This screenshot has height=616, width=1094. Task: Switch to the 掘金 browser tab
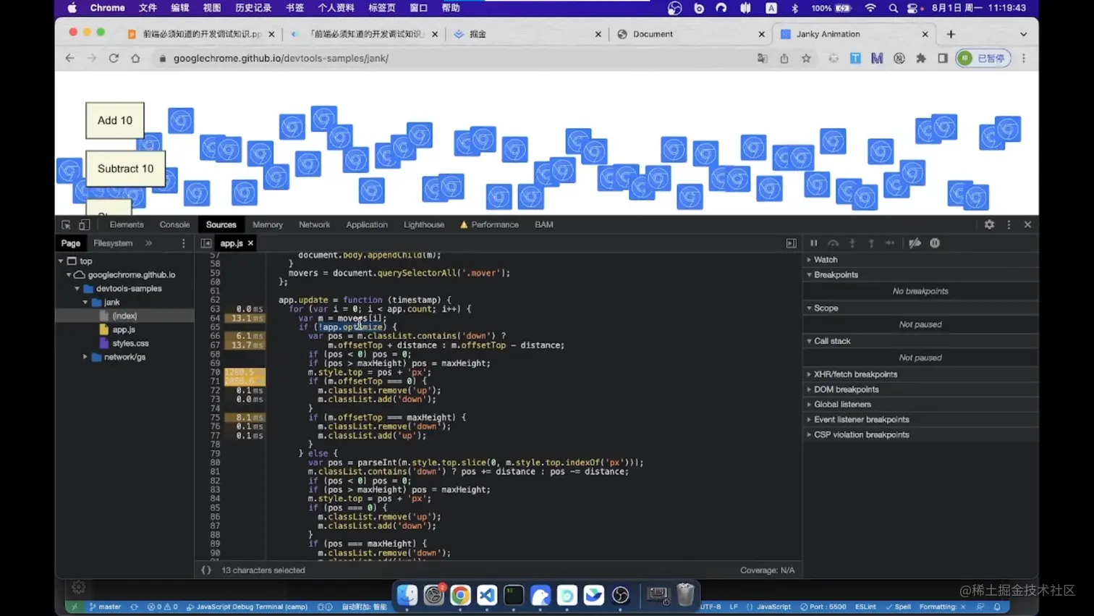pyautogui.click(x=527, y=34)
